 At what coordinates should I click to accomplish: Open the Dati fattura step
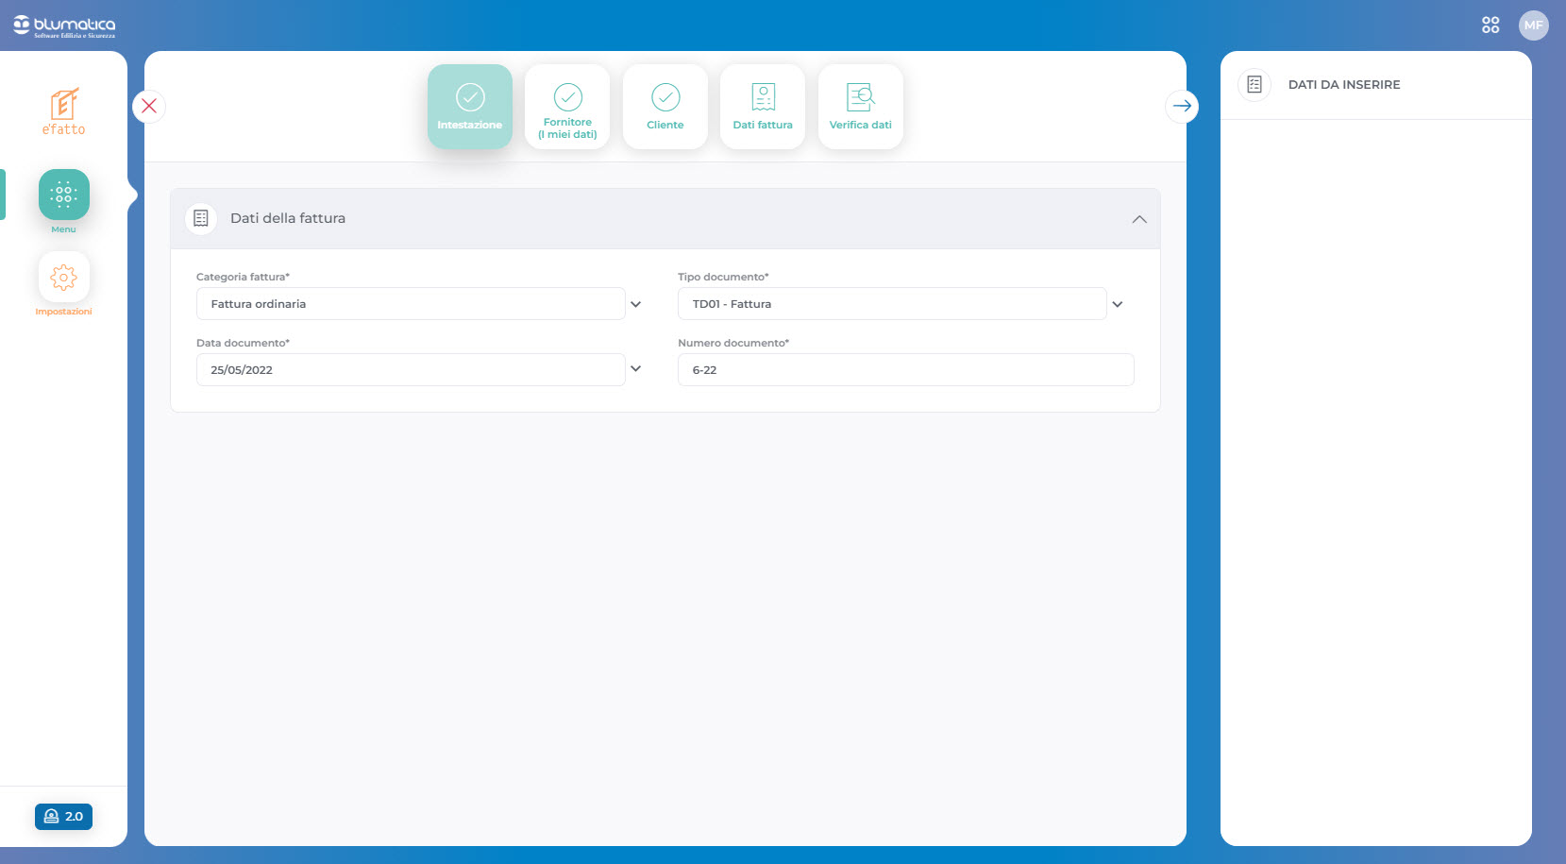(763, 106)
